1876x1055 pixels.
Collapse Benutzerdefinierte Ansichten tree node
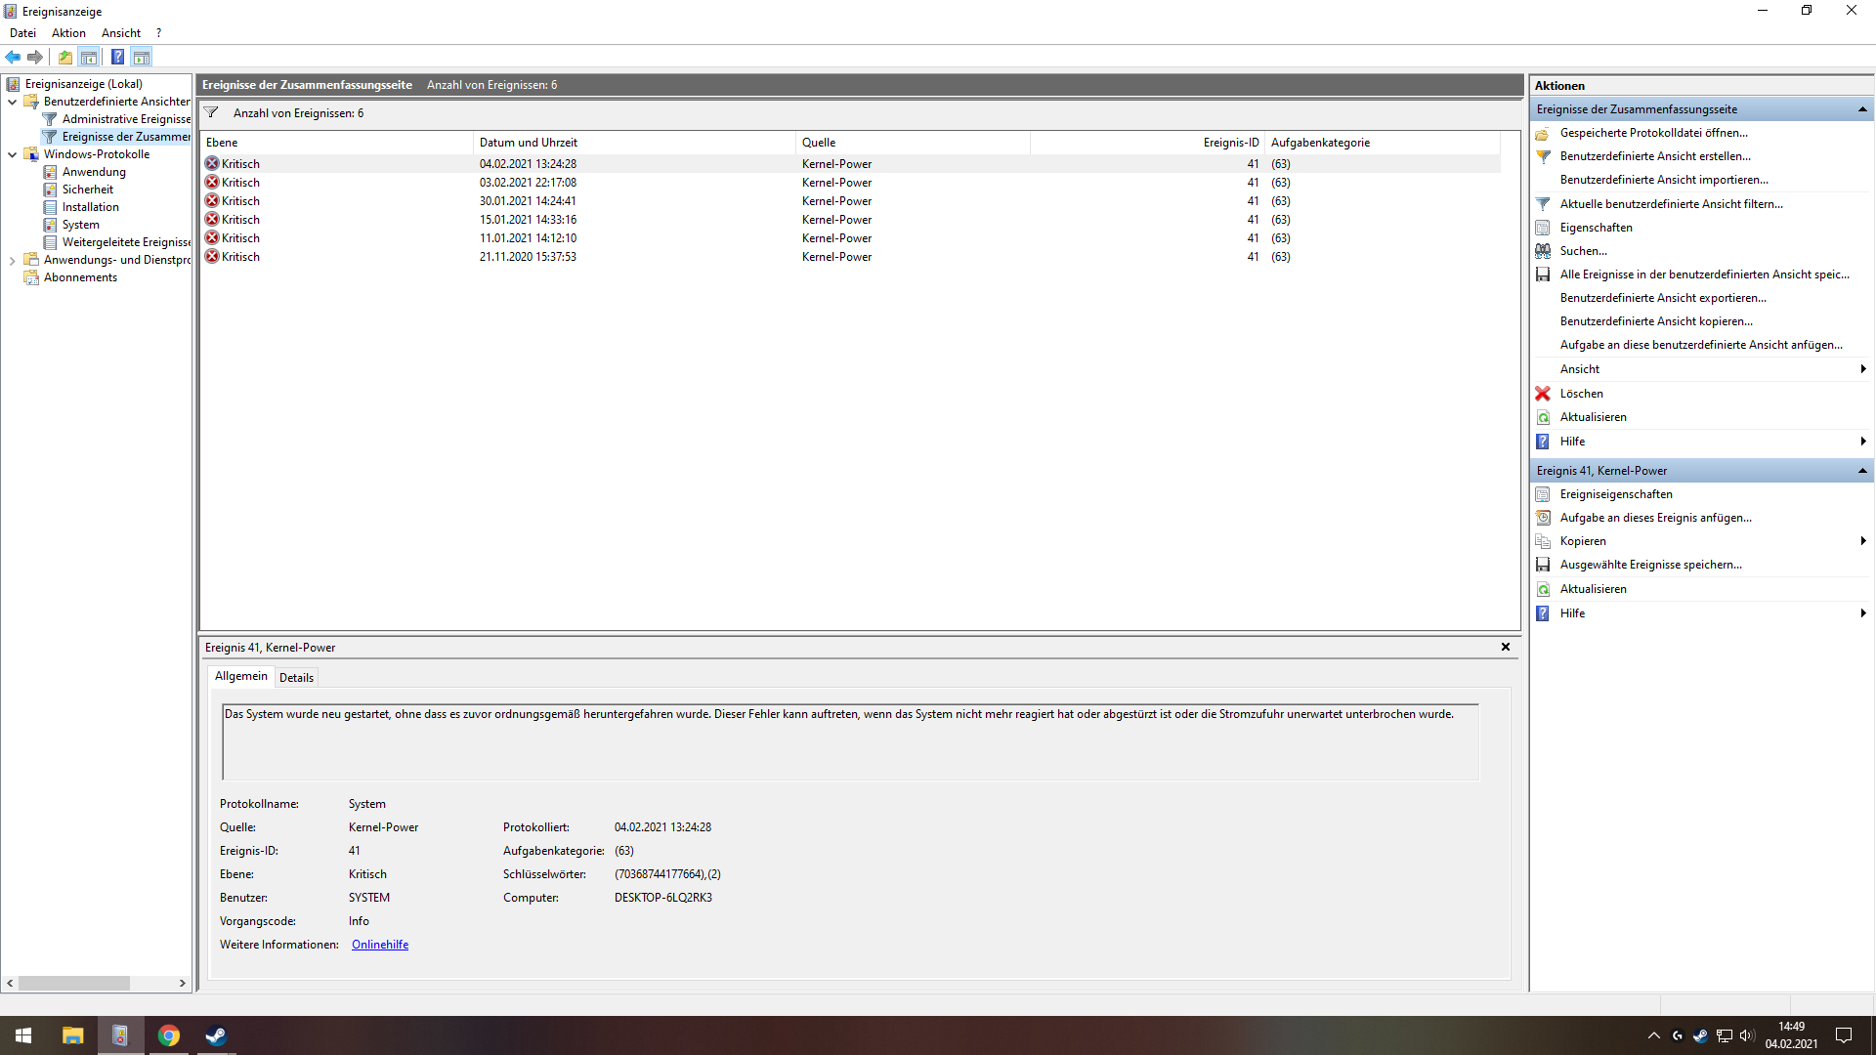coord(12,102)
